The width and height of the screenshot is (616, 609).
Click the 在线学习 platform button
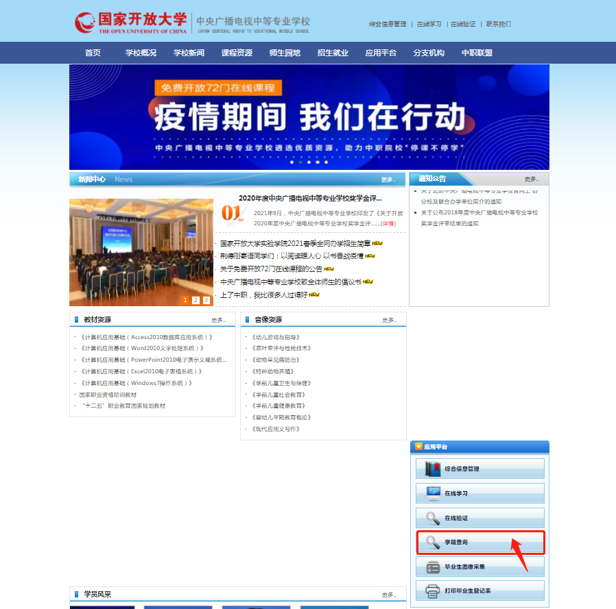(x=480, y=493)
